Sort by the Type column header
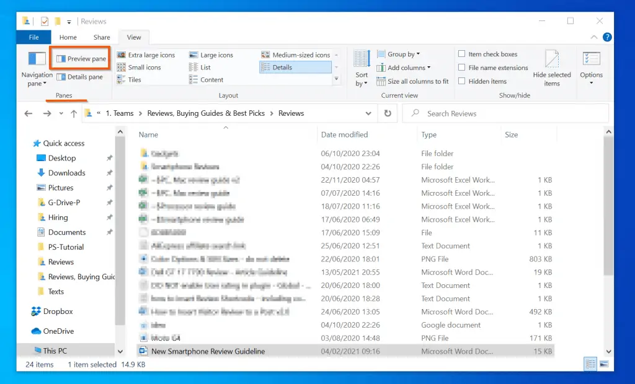 [459, 135]
